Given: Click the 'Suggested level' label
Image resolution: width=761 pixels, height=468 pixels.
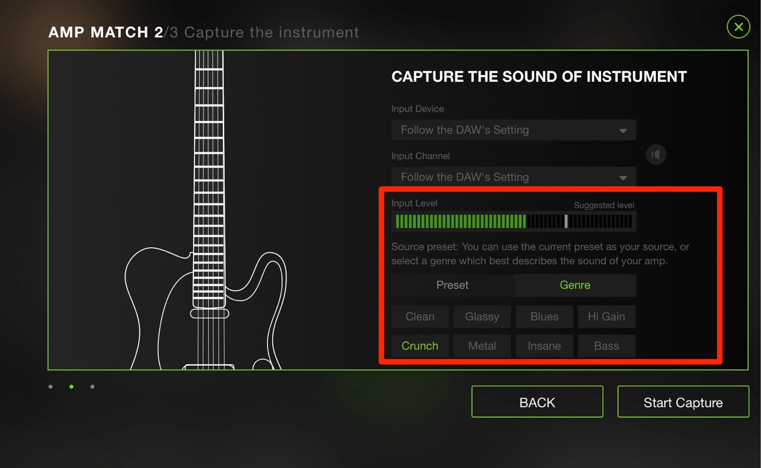Looking at the screenshot, I should [x=604, y=205].
